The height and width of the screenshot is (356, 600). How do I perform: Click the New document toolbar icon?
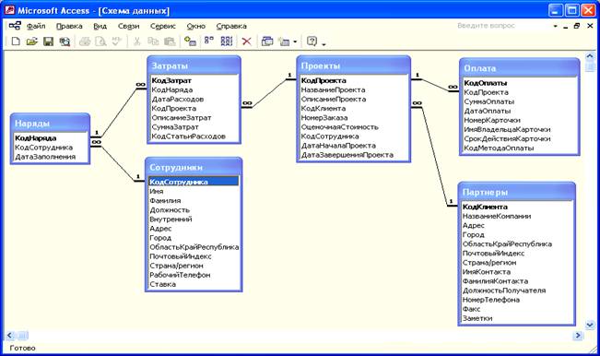16,42
